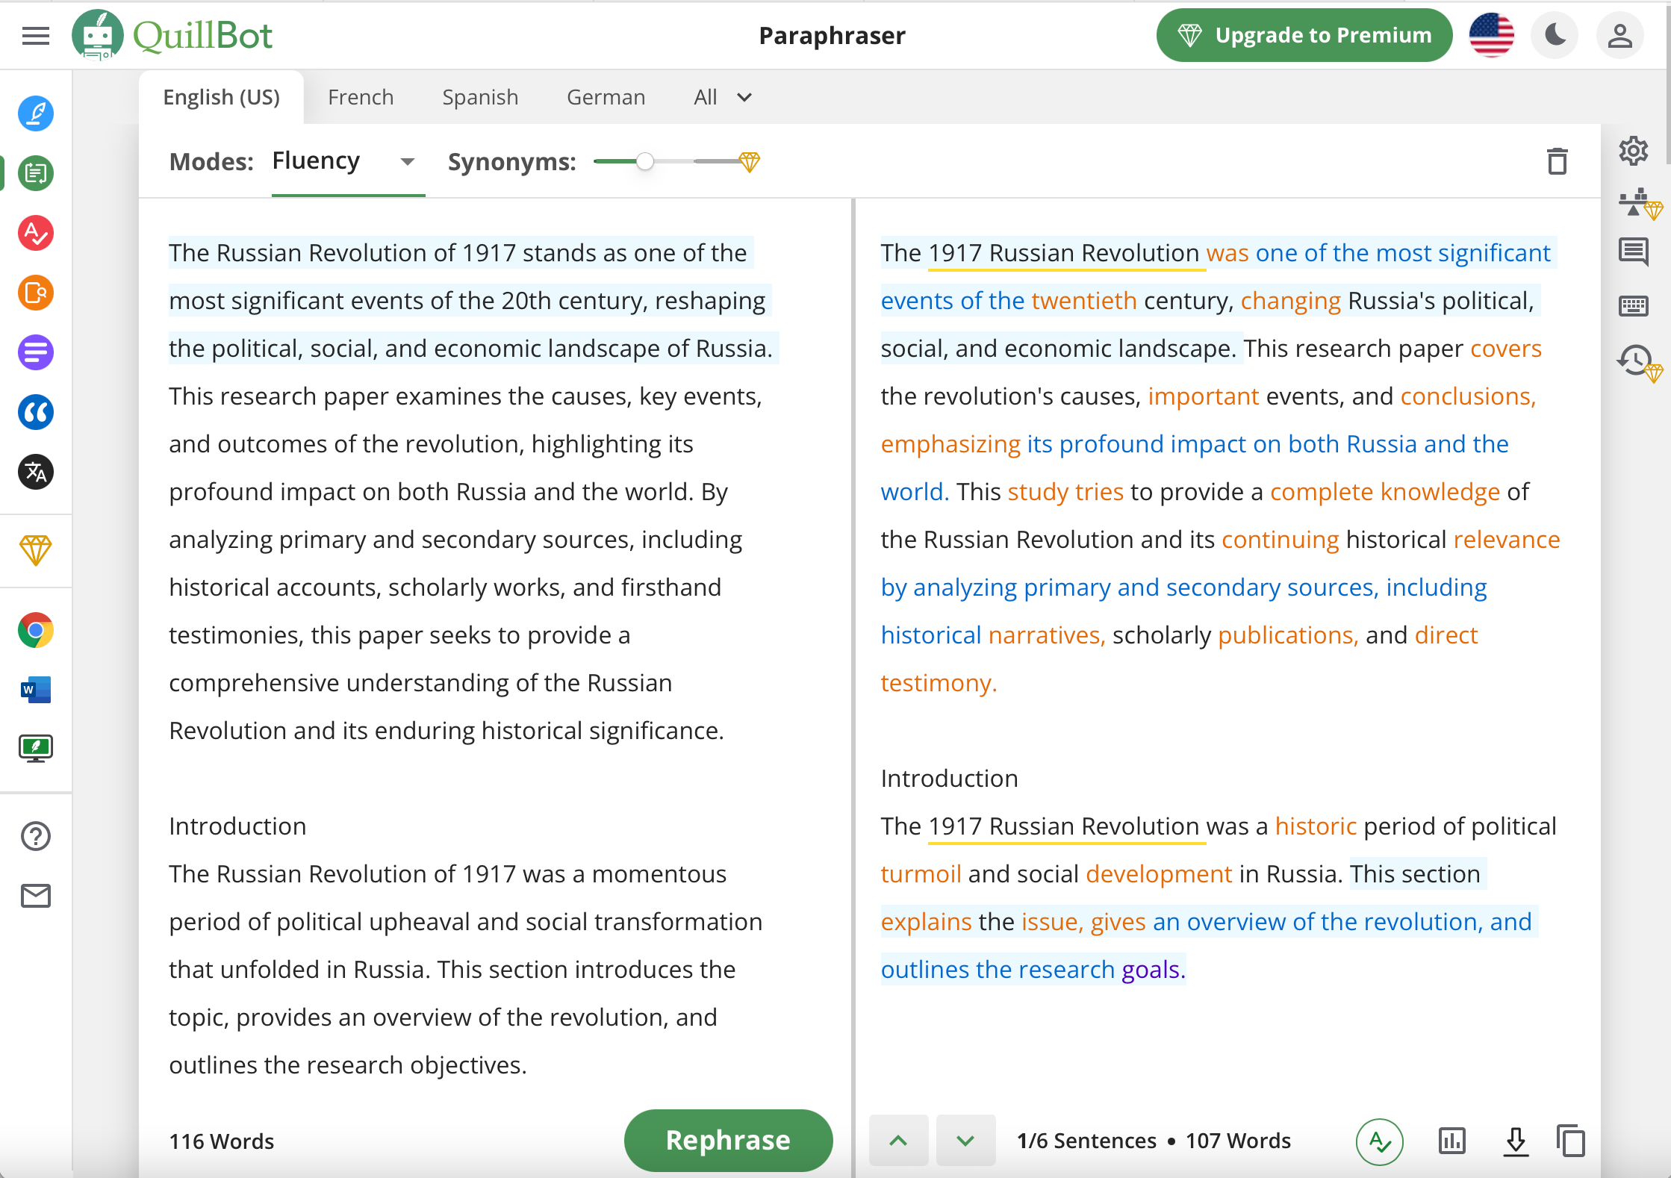Image resolution: width=1671 pixels, height=1178 pixels.
Task: Click the Contact us envelope icon
Action: [x=36, y=896]
